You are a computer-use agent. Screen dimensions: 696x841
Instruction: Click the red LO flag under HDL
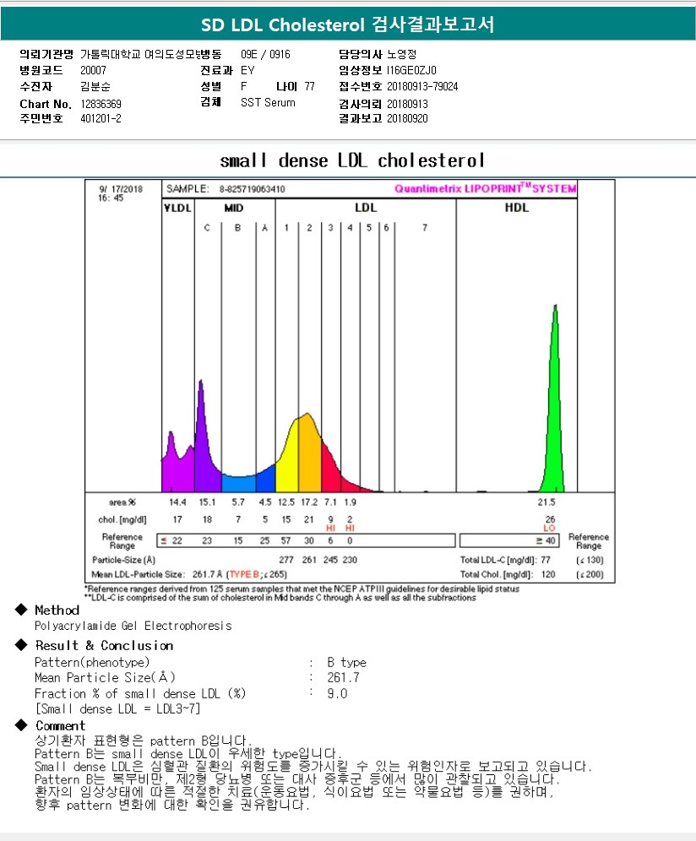pos(549,528)
